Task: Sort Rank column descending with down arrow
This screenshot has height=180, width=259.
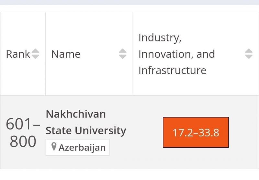Action: [35, 57]
